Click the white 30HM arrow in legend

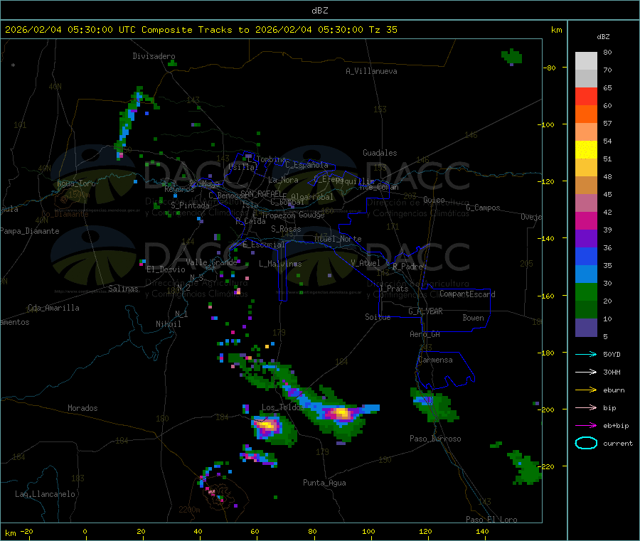(586, 372)
